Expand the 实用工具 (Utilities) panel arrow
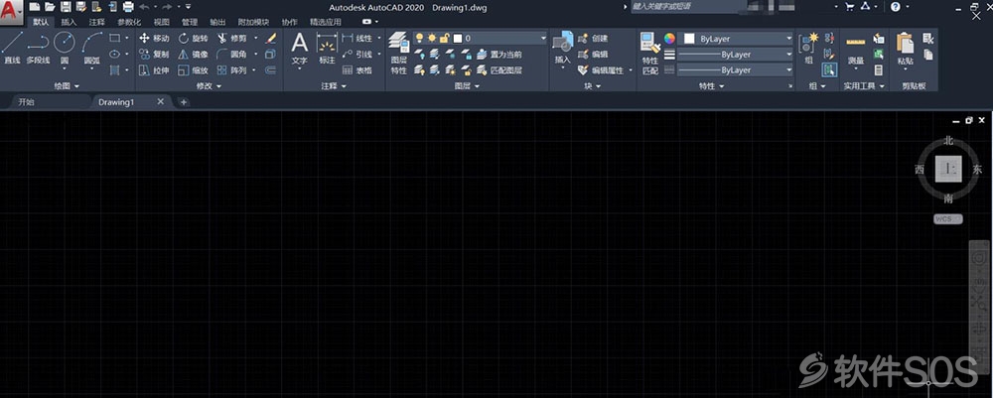993x398 pixels. (x=882, y=86)
